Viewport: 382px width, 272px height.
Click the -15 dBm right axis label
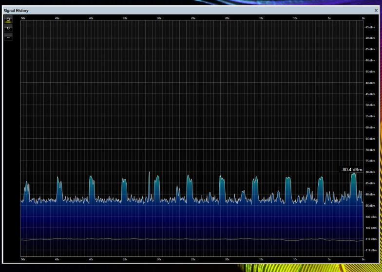370,27
